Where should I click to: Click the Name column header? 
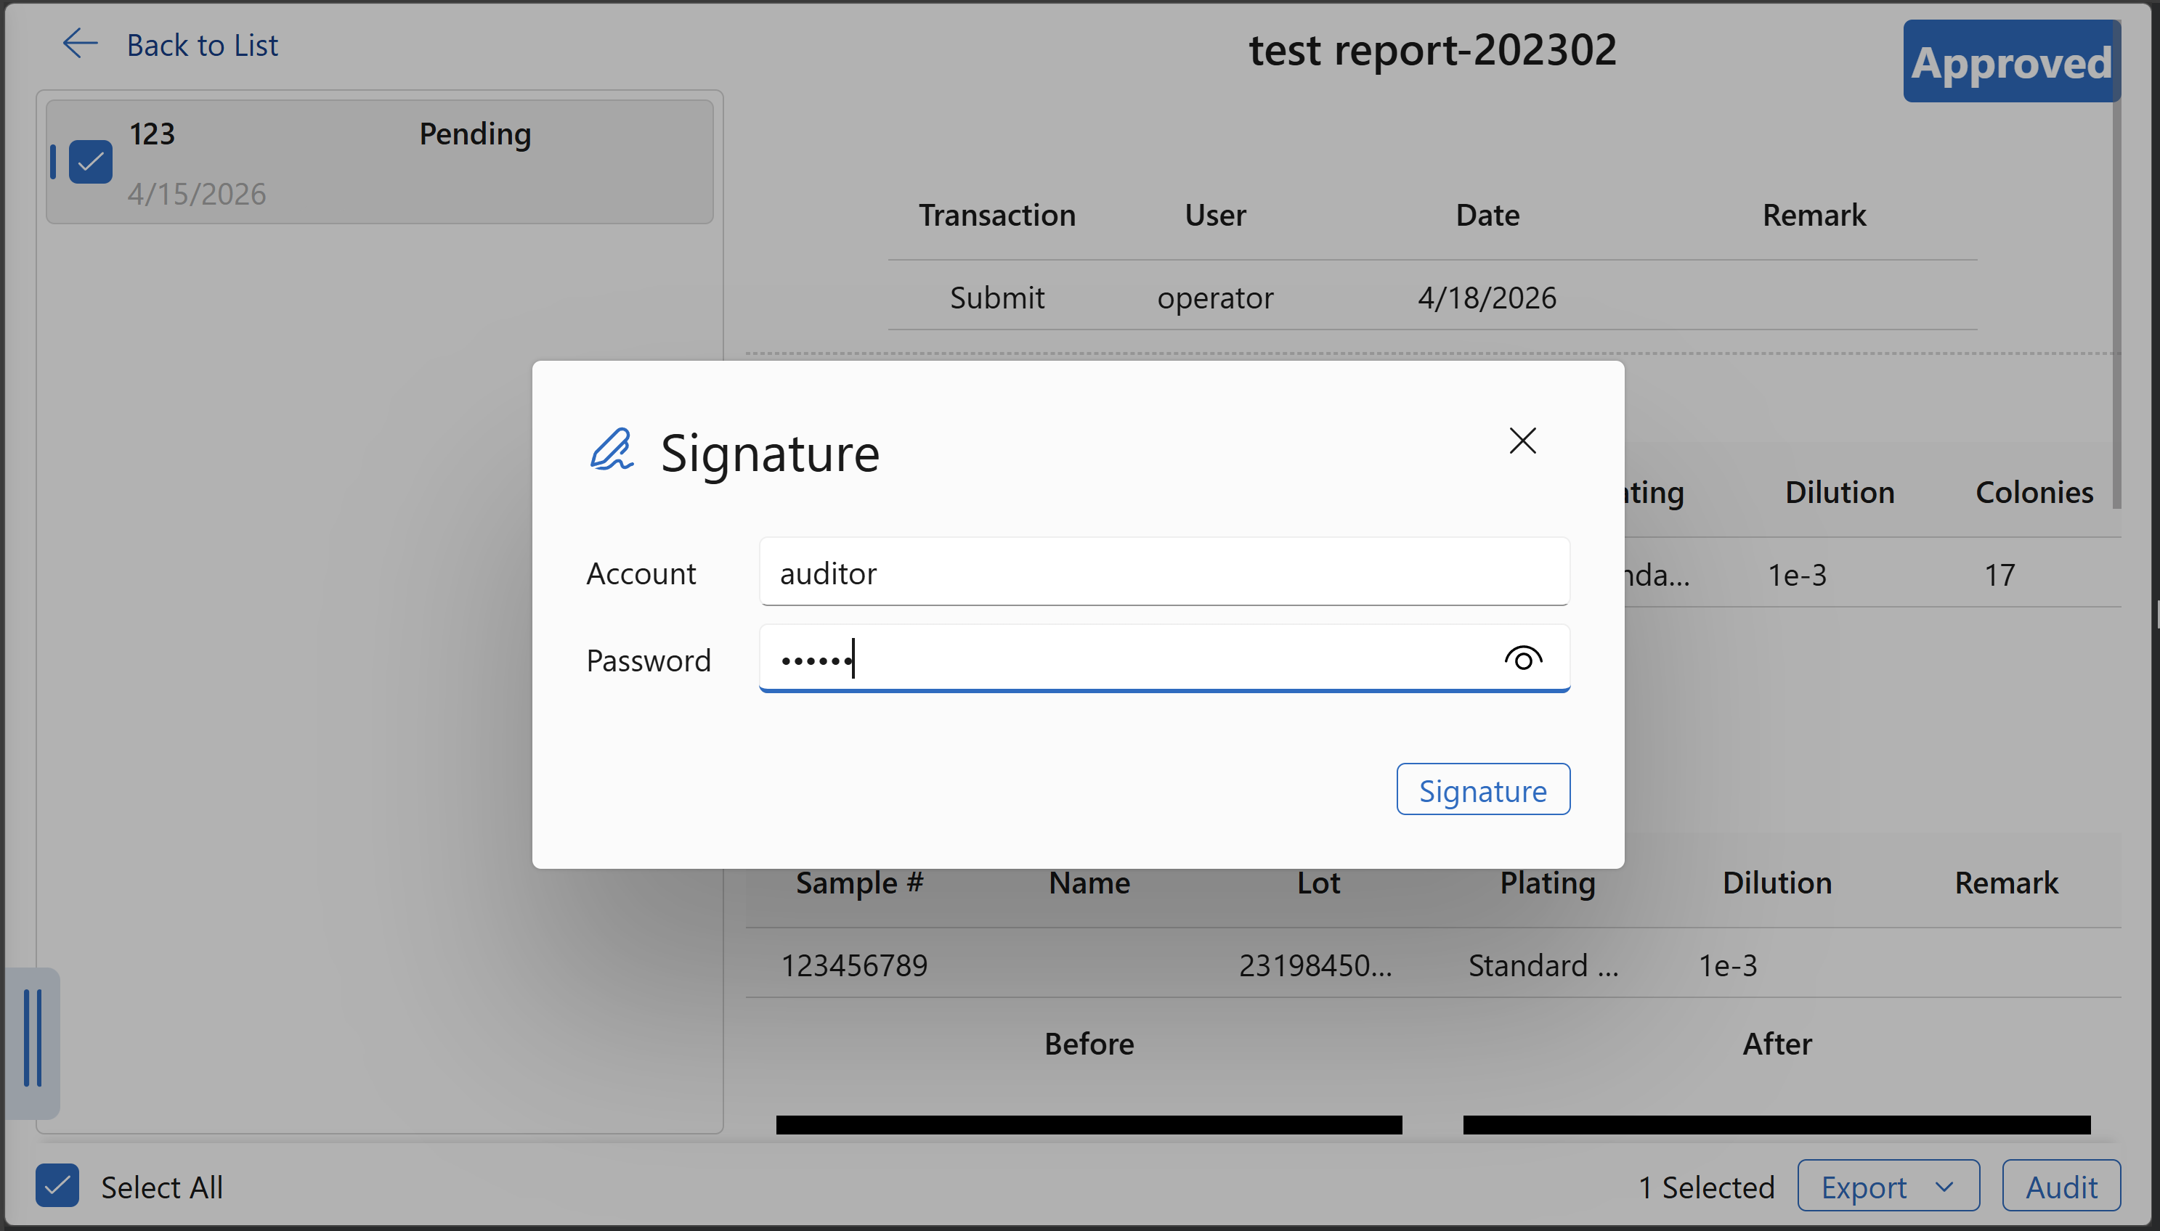coord(1089,883)
